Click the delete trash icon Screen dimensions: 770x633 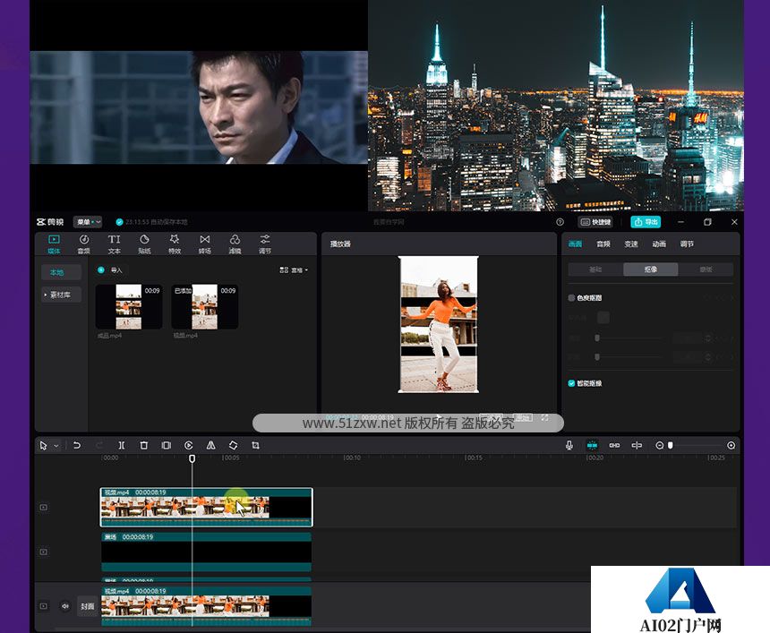point(144,445)
